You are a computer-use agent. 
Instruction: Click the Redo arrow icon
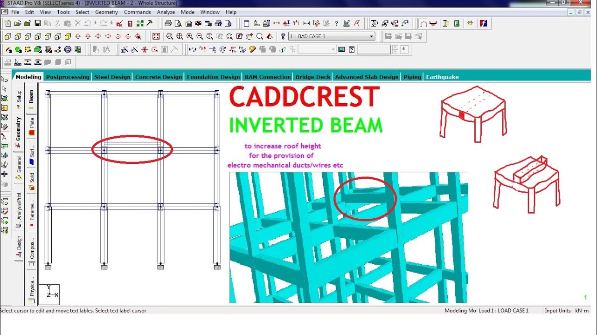(x=104, y=23)
